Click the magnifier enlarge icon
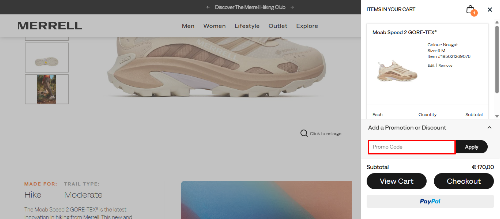 pyautogui.click(x=304, y=133)
